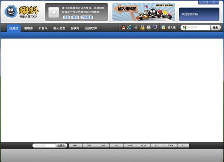This screenshot has height=162, width=224.
Task: Click the golden padlock icon
Action: 142,27
